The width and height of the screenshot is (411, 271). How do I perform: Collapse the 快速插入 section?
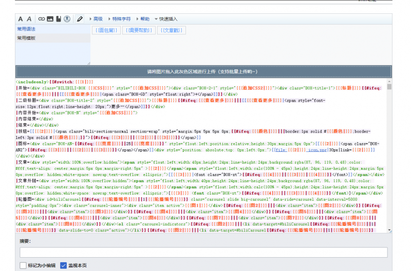(166, 19)
